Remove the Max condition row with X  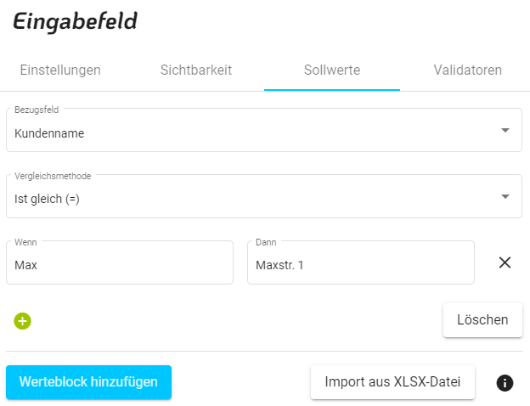[x=505, y=262]
